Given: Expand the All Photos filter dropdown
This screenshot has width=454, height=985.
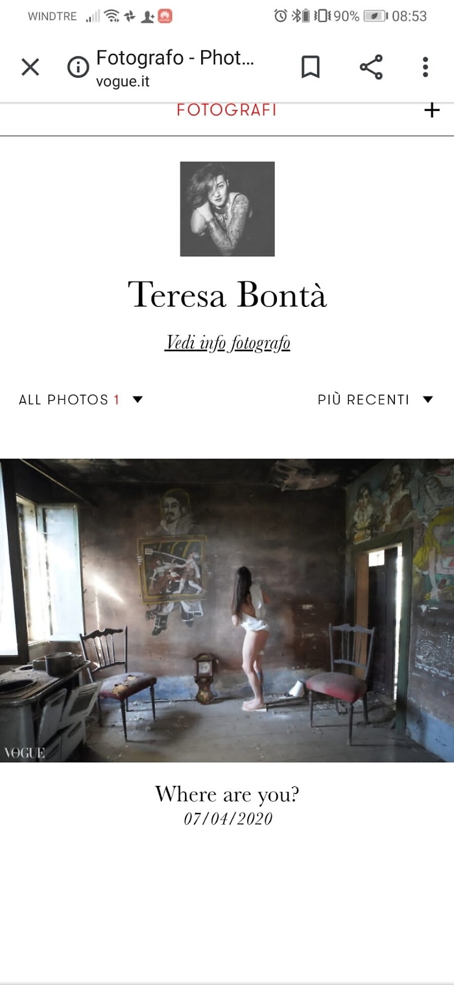Looking at the screenshot, I should tap(81, 400).
